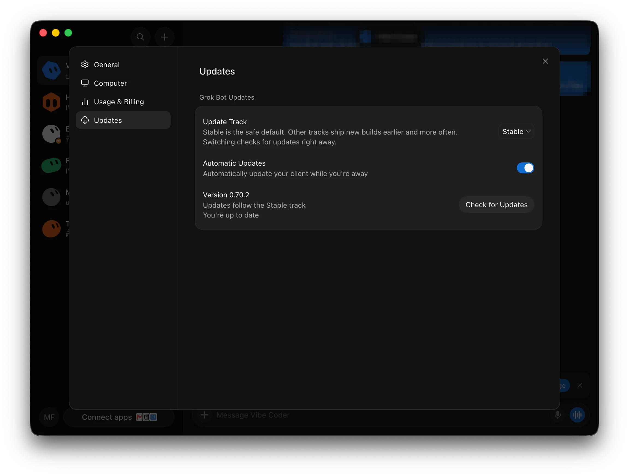Select the dark gray bot avatar in the sidebar
Screen dimensions: 629x476
pos(52,197)
